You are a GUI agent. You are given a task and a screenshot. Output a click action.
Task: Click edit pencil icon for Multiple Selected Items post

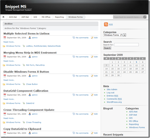pyautogui.click(x=92, y=38)
